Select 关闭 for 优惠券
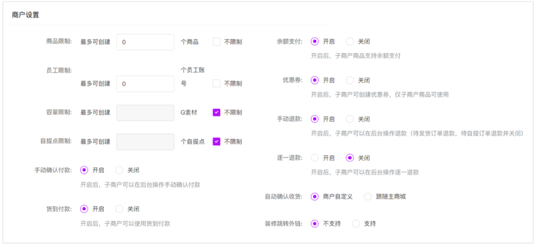 pos(350,80)
